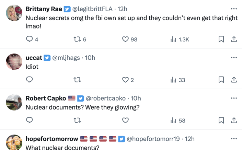Share uccat's tweet
This screenshot has width=242, height=150.
click(x=234, y=80)
